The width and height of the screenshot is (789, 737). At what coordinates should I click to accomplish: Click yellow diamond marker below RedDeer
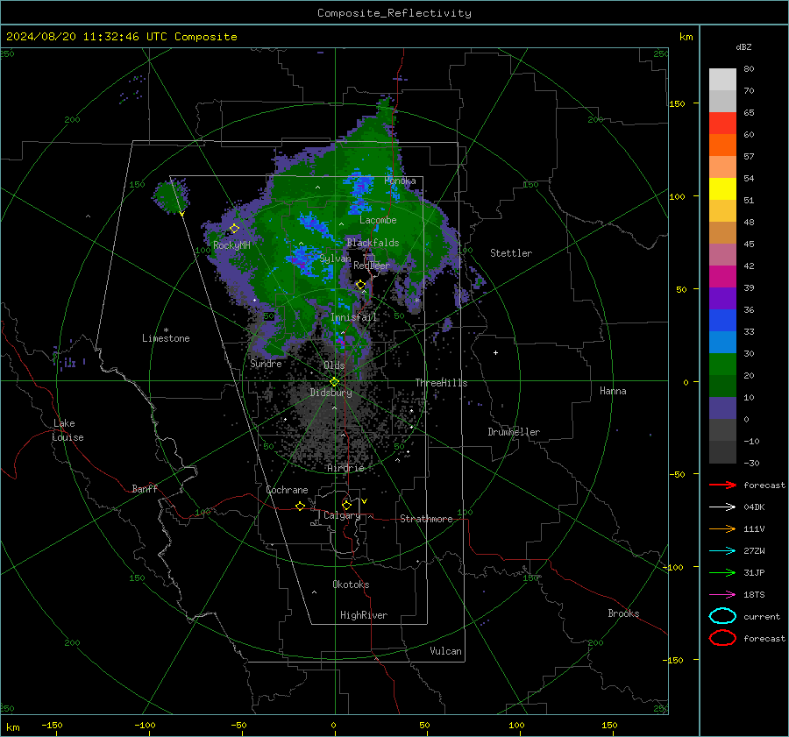[x=360, y=285]
